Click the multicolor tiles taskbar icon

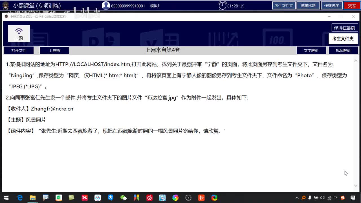[137, 198]
